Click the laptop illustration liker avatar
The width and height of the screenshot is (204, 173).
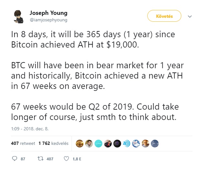tap(136, 144)
